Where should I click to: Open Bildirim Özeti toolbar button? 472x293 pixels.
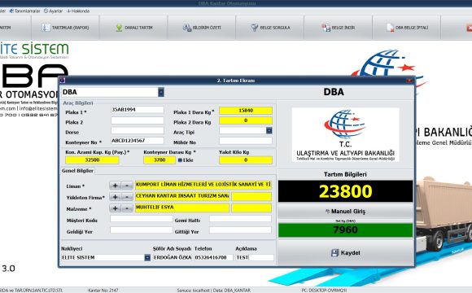point(202,28)
